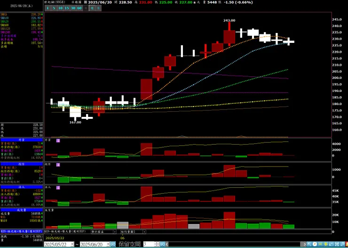Click the horizontal scrollbar right arrow

305,244
